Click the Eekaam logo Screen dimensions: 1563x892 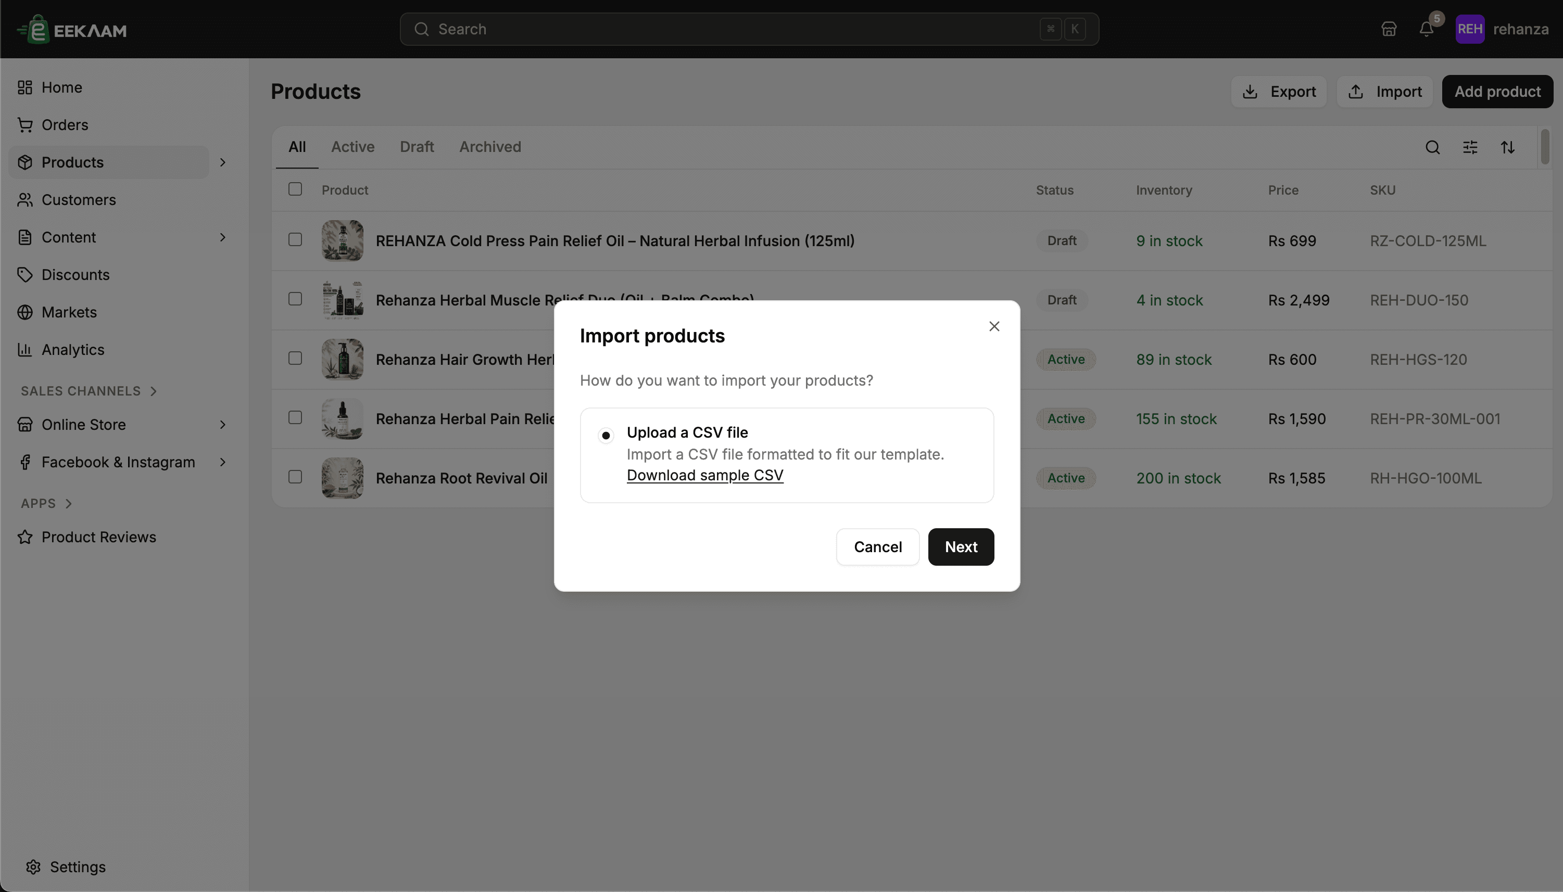(x=72, y=29)
